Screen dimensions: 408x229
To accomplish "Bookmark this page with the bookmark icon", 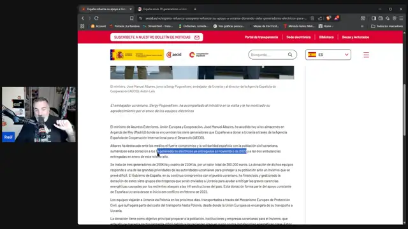I will [132, 18].
